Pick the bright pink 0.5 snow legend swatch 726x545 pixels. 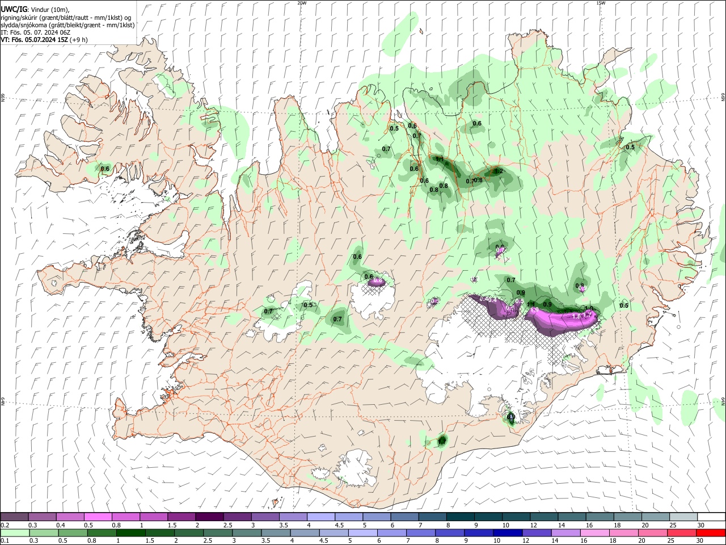point(98,517)
